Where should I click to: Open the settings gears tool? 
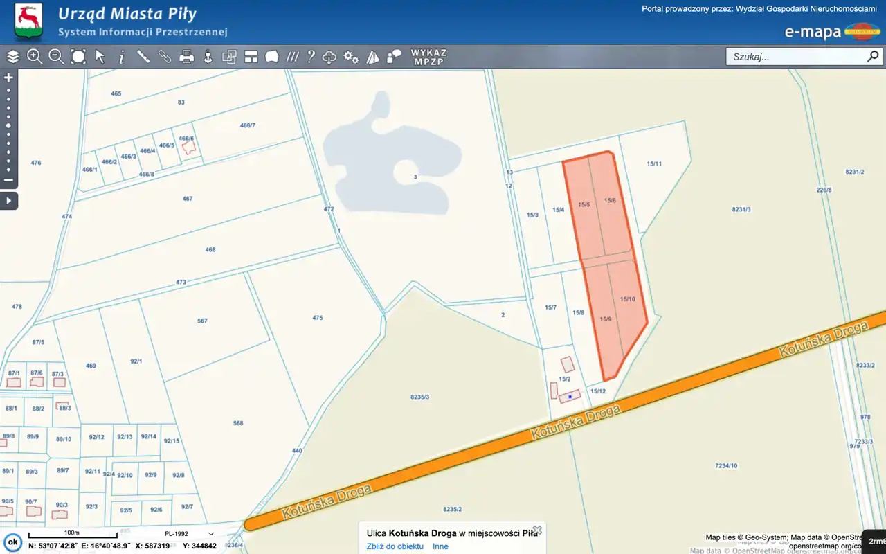[x=351, y=57]
